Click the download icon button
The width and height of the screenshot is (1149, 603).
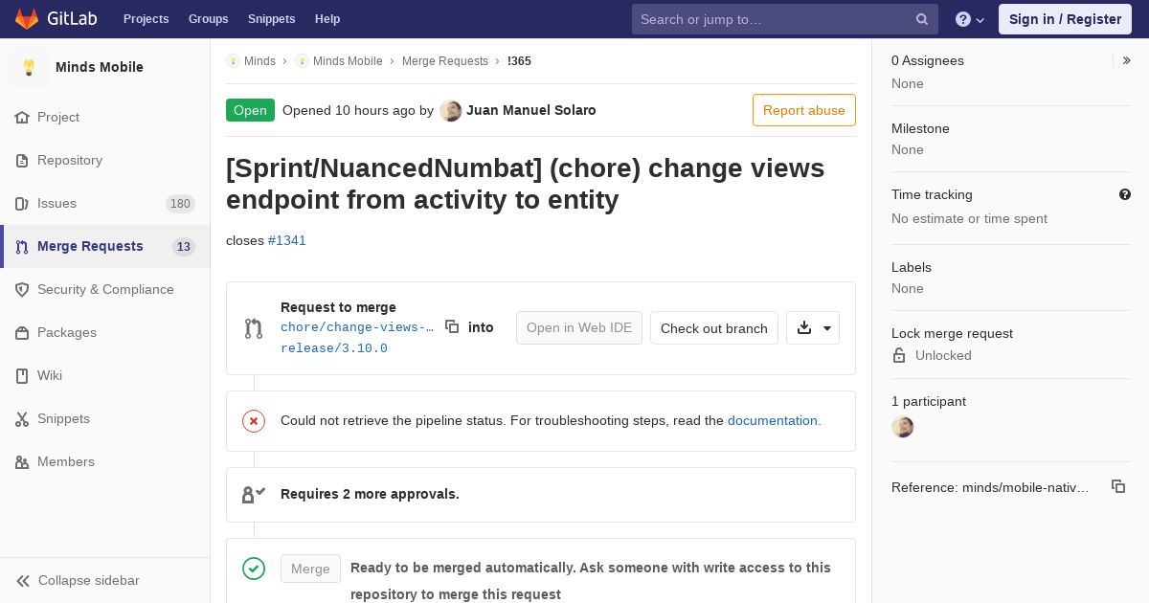pos(804,327)
